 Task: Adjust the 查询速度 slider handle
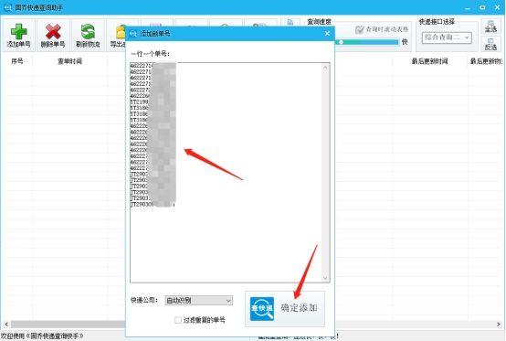pyautogui.click(x=341, y=42)
